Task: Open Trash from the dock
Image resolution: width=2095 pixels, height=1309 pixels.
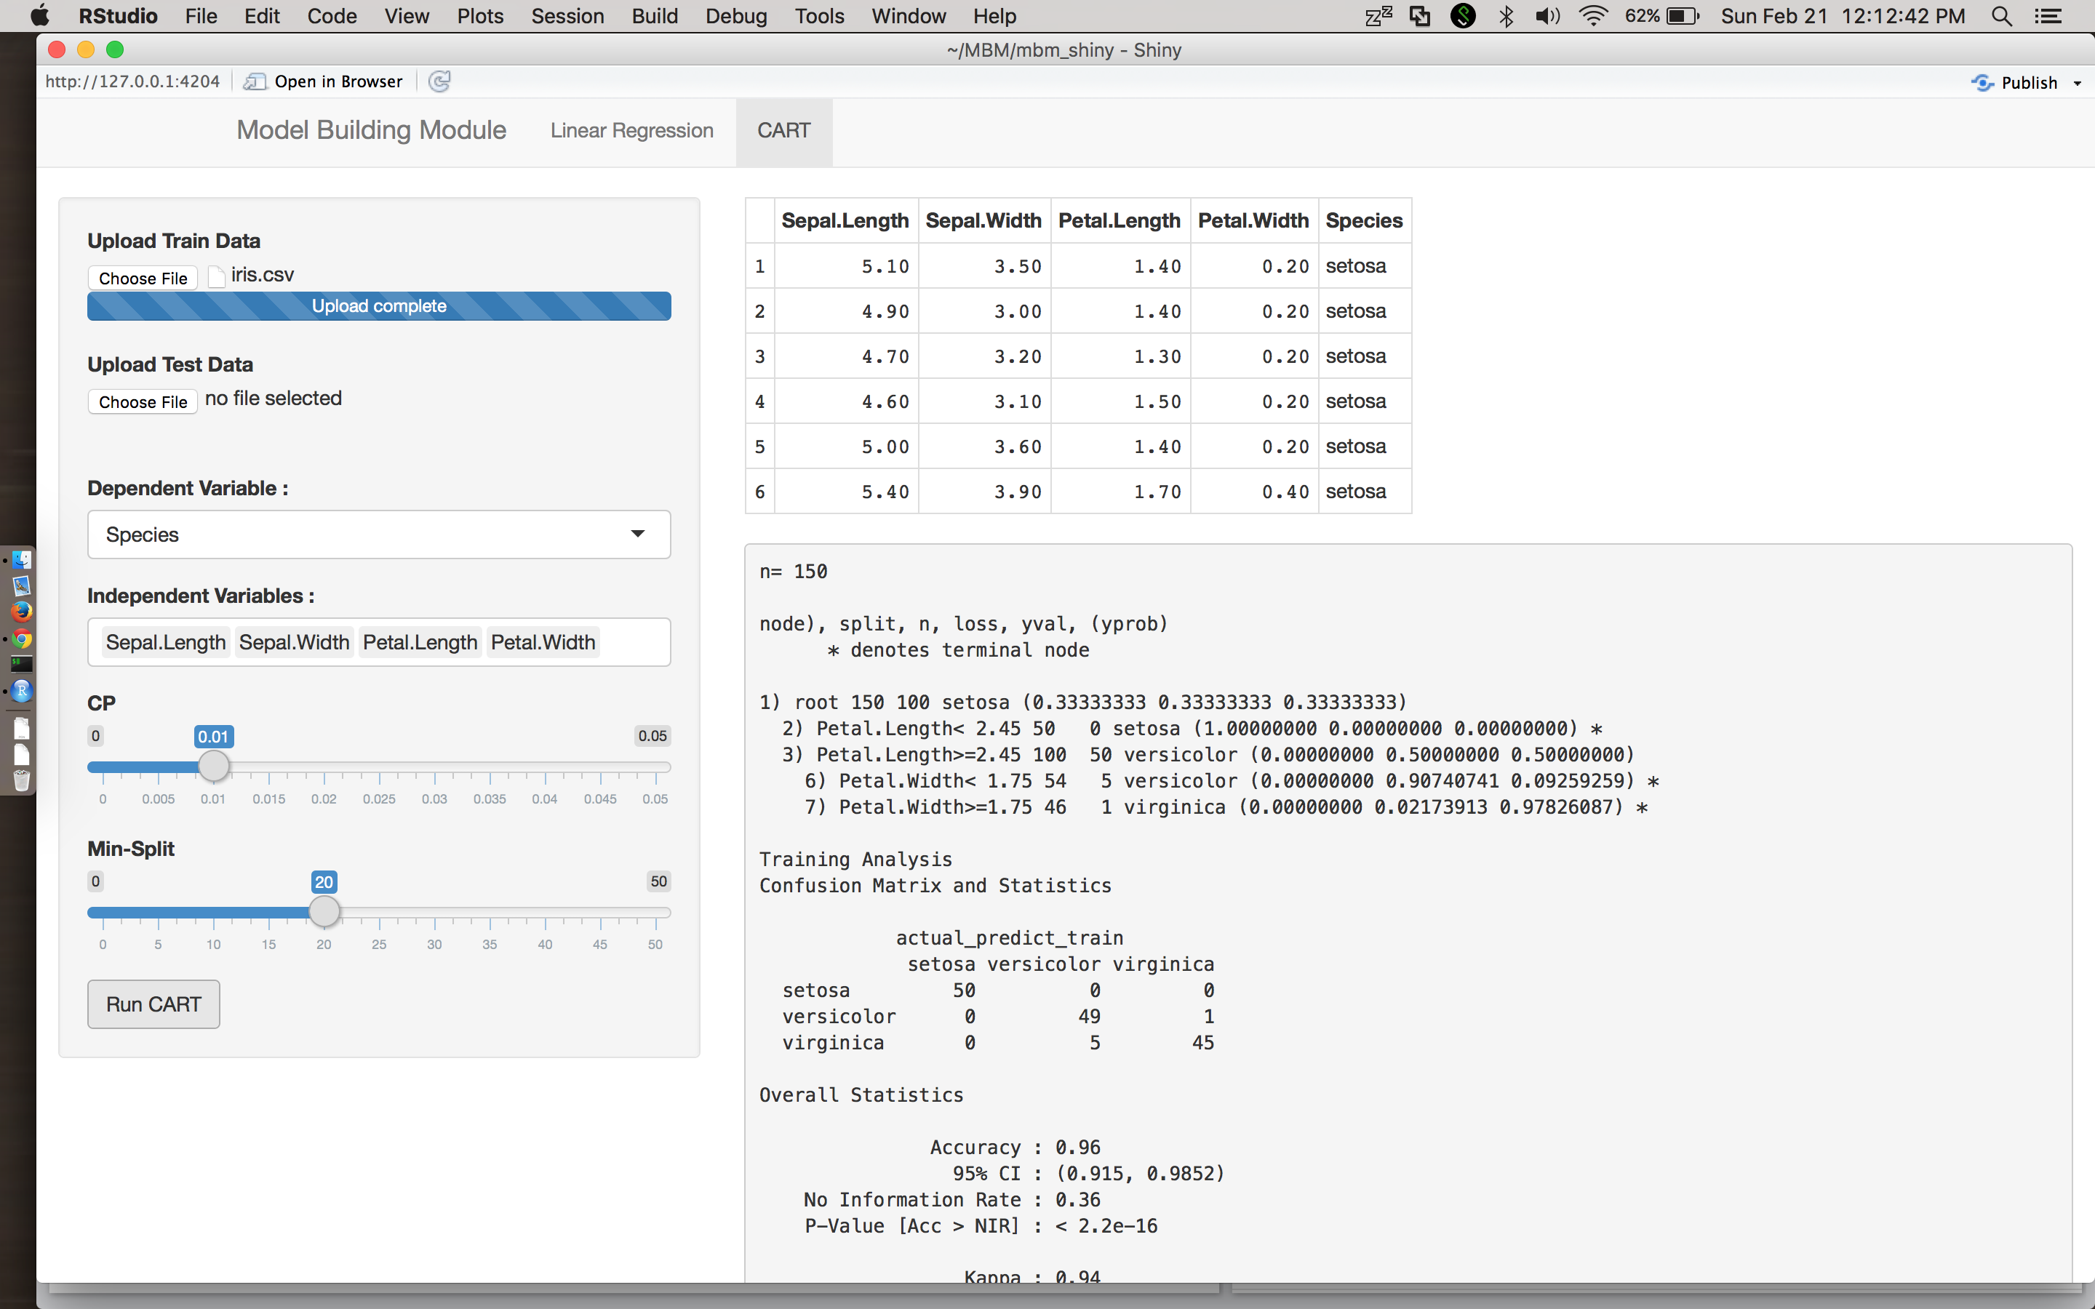Action: [x=22, y=781]
